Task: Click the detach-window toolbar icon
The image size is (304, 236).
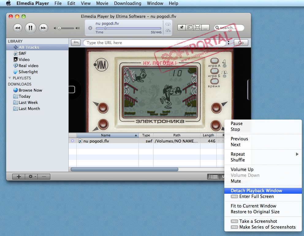Action: [x=189, y=28]
